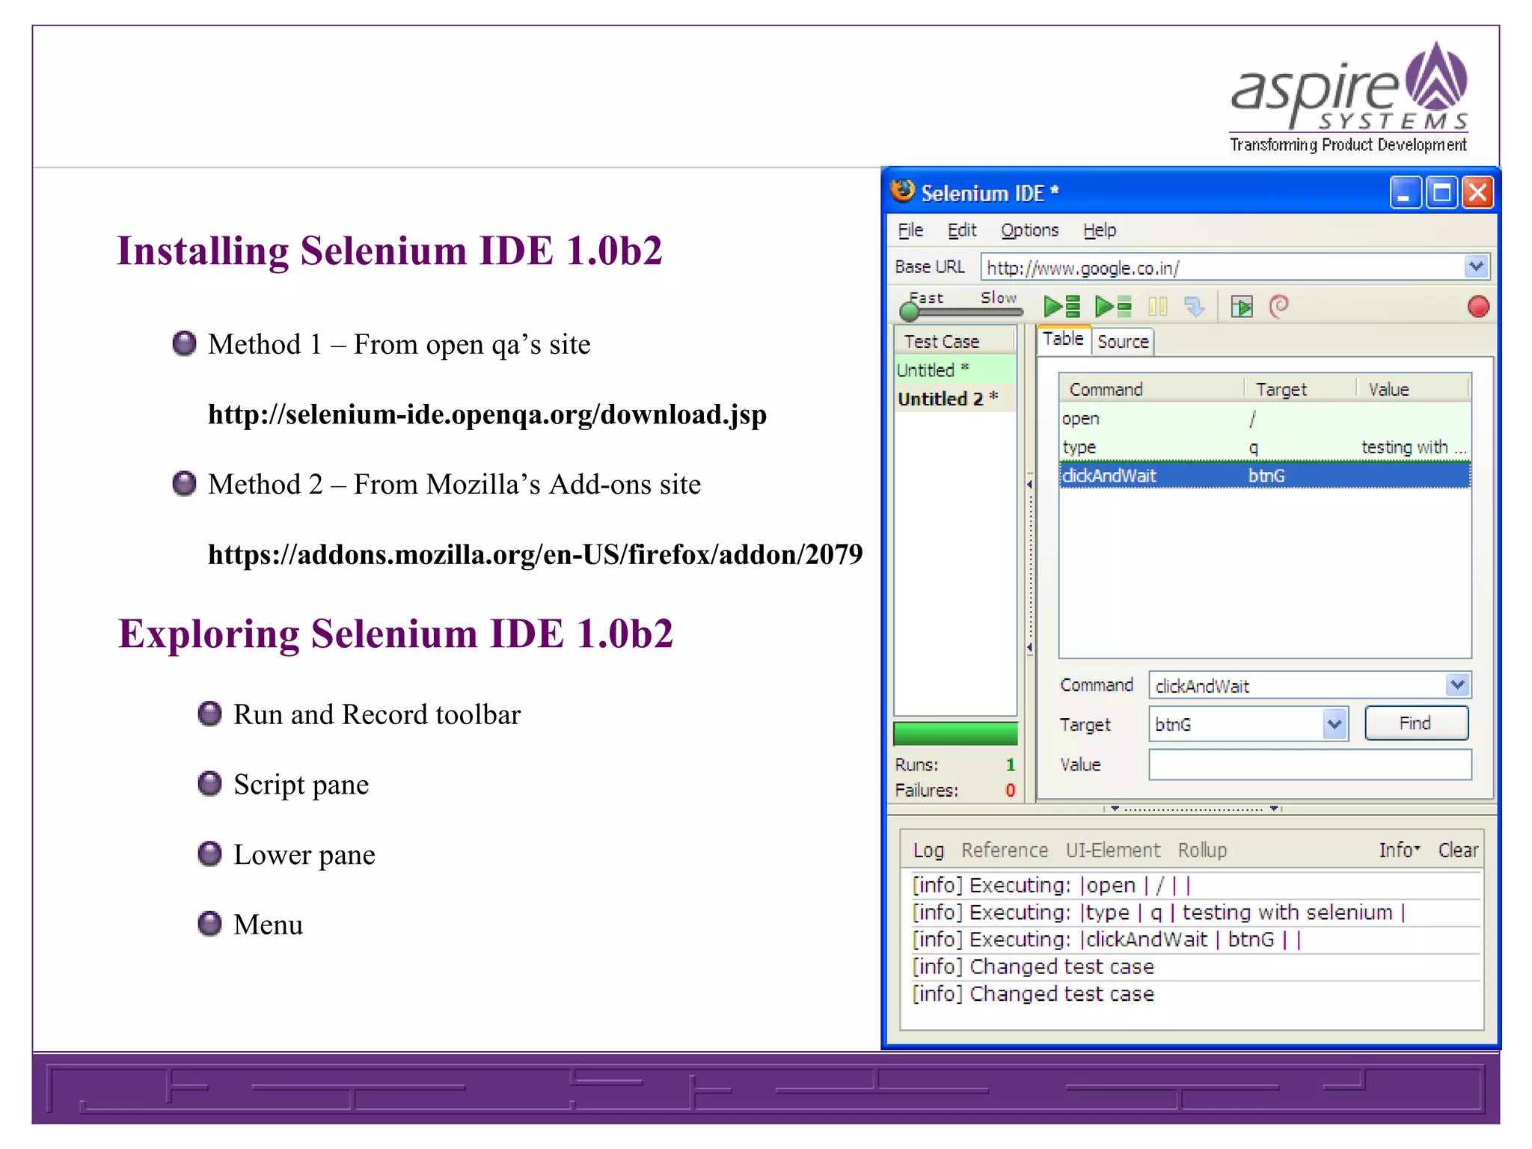
Task: Switch to the Reference tab
Action: click(1005, 851)
